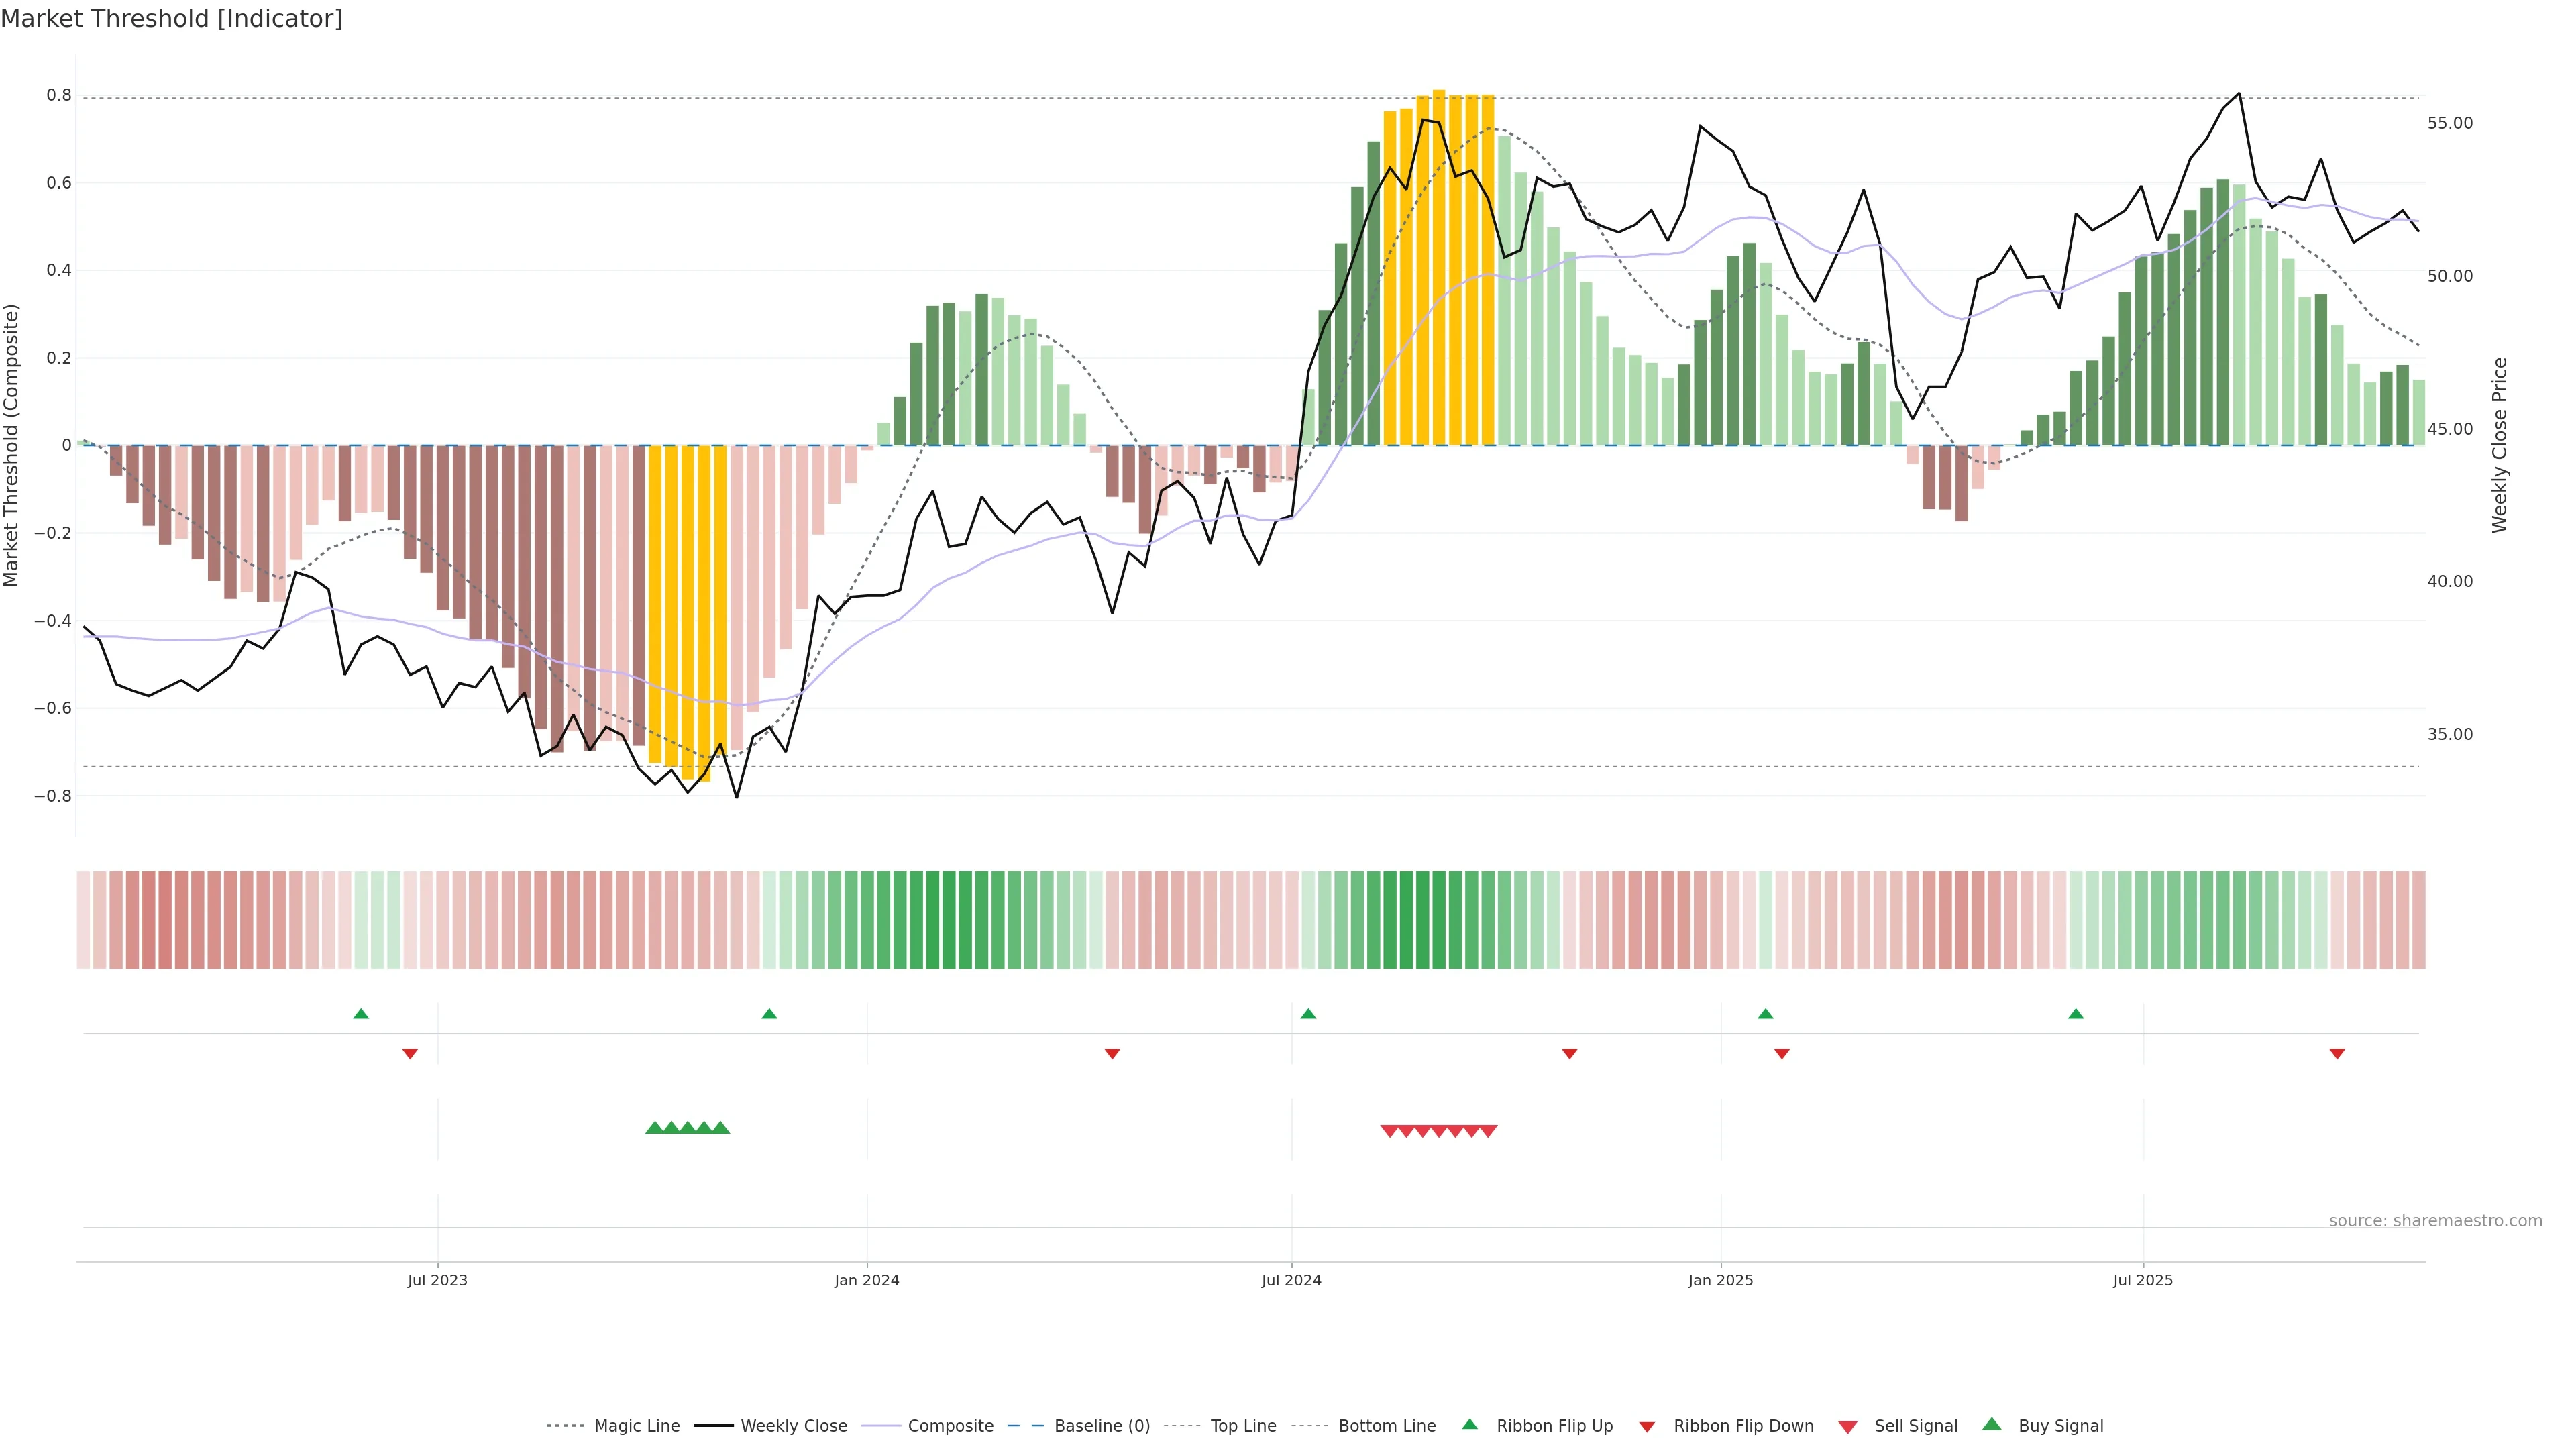Image resolution: width=2576 pixels, height=1449 pixels.
Task: Click the Market Threshold [Indicator] title
Action: tap(171, 19)
